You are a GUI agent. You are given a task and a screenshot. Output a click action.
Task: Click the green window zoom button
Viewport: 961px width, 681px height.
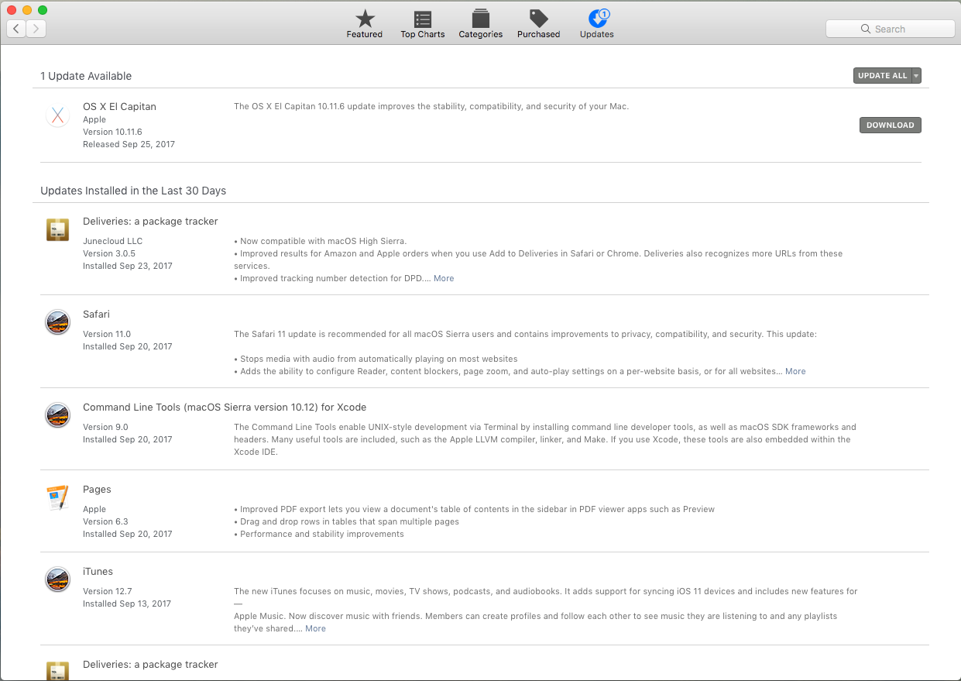(43, 10)
